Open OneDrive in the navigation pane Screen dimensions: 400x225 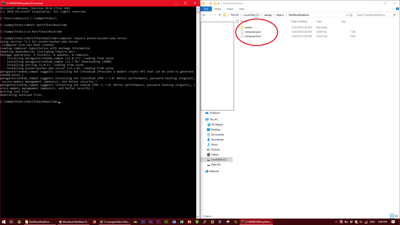[x=214, y=113]
